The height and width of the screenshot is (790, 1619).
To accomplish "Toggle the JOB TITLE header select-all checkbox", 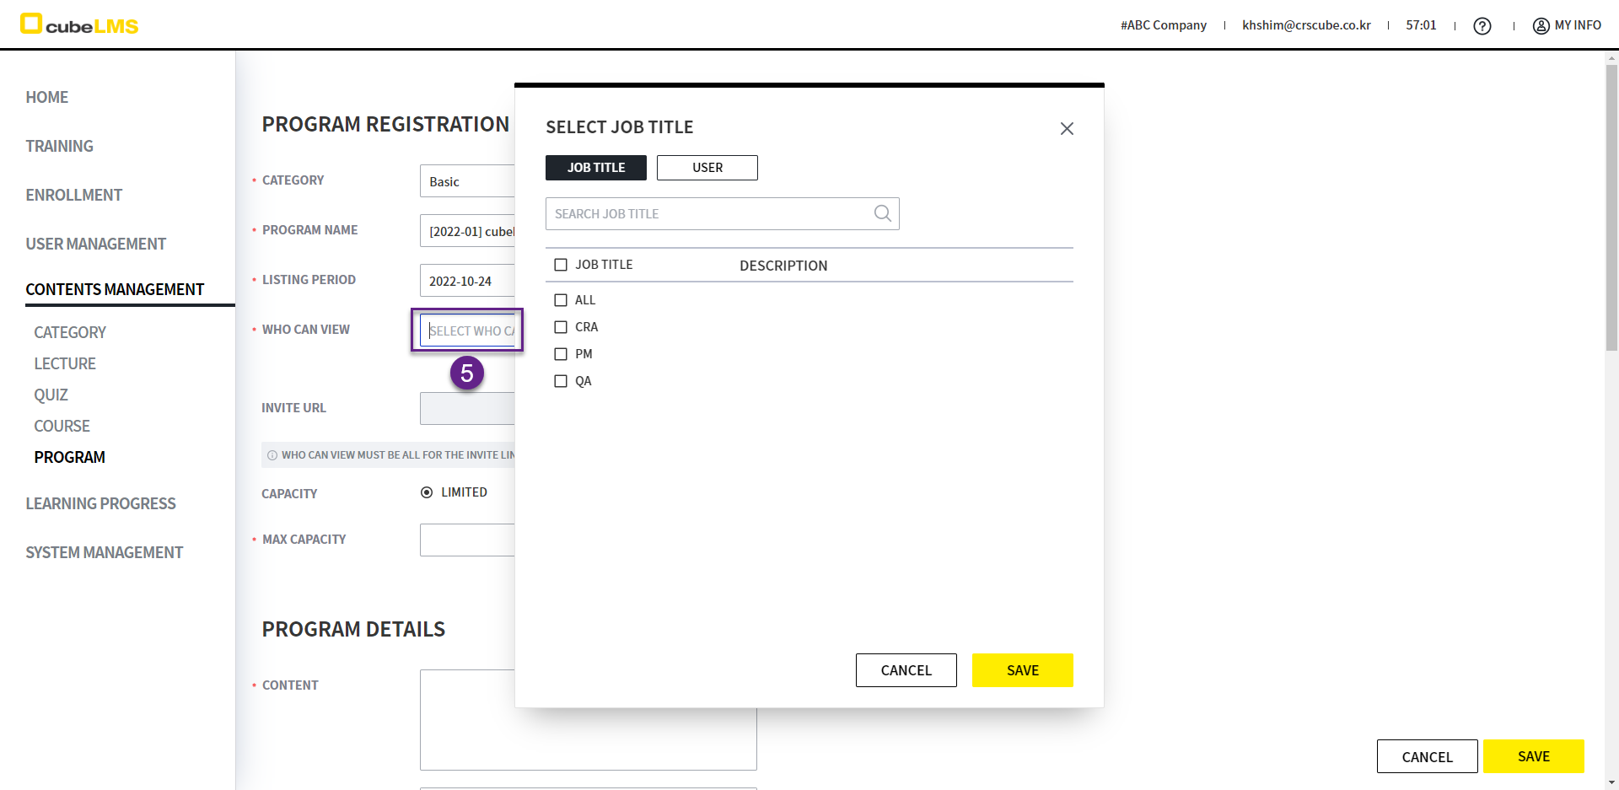I will [x=561, y=265].
